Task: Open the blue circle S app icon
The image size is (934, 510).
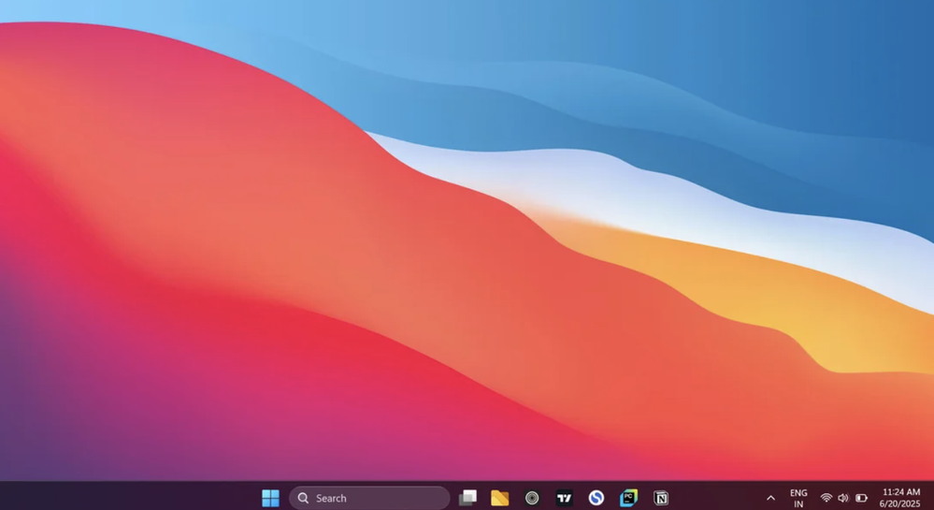Action: click(596, 498)
